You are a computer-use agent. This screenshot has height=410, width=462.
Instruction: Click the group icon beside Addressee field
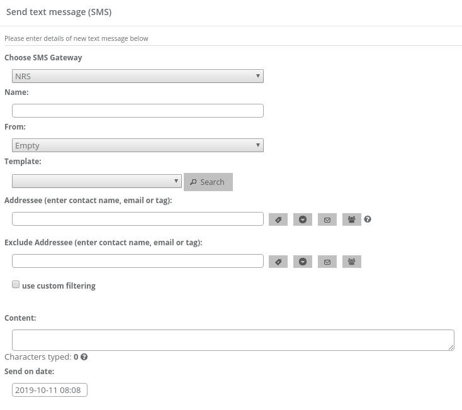pyautogui.click(x=352, y=219)
